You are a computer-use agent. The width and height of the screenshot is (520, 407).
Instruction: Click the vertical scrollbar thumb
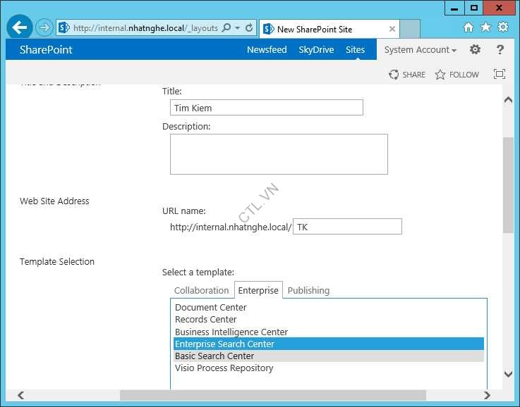tap(508, 185)
